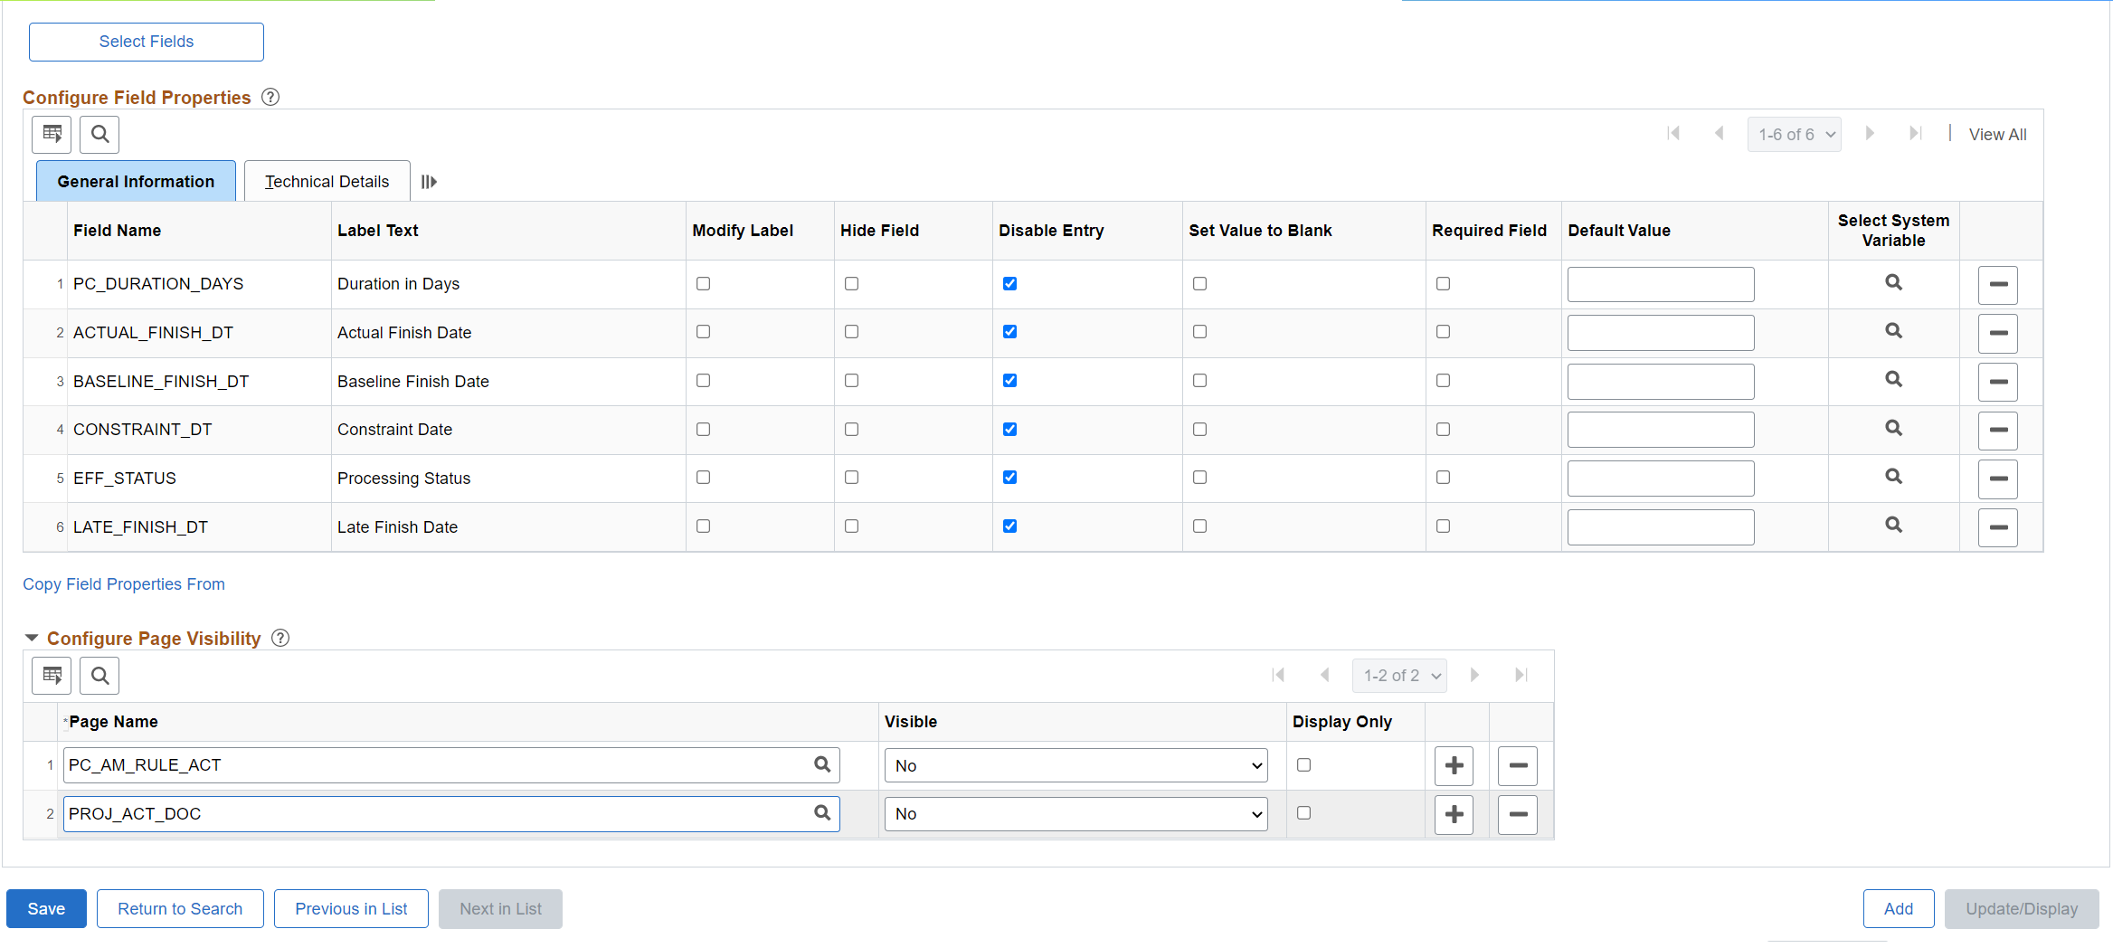Image resolution: width=2113 pixels, height=948 pixels.
Task: Remove the PROJ_ACT_DOC page row
Action: click(x=1518, y=815)
